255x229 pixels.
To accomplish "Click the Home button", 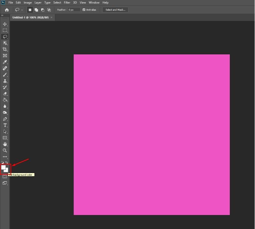I will tap(7, 10).
